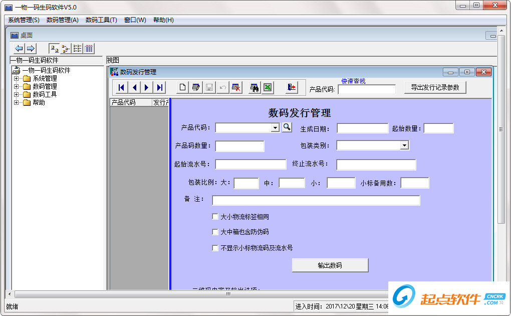Open the 窗口(W) menu
This screenshot has height=316, width=511.
point(135,20)
